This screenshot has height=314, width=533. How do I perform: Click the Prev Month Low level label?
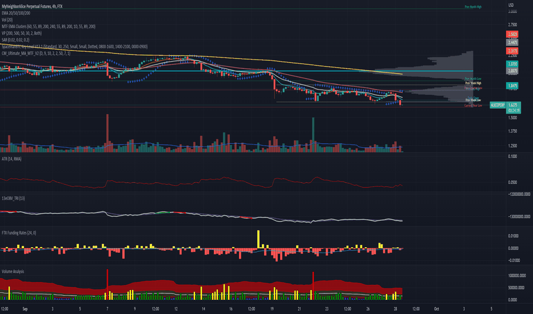473,79
